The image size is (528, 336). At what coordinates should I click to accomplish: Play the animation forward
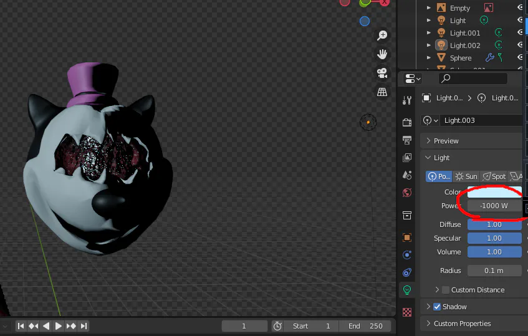tap(58, 326)
